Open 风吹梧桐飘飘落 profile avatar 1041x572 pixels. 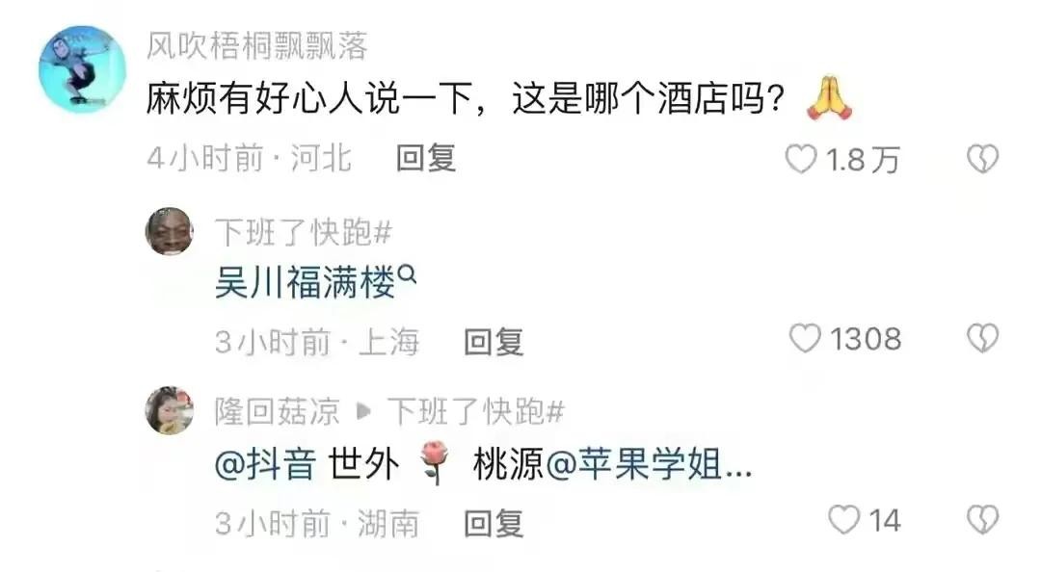[82, 69]
